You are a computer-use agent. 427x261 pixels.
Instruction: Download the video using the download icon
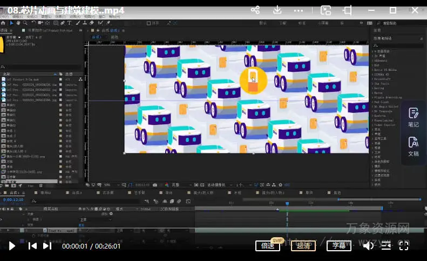(277, 10)
